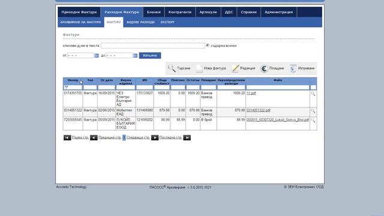Click the Изтриване trash icon
Image resolution: width=384 pixels, height=216 pixels.
coord(293,68)
